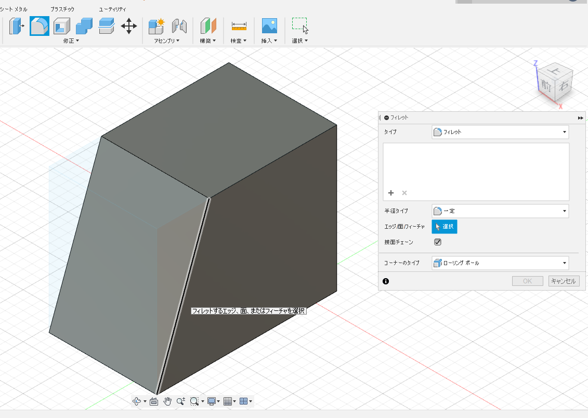Click the info icon in Fillet dialog

coord(385,281)
